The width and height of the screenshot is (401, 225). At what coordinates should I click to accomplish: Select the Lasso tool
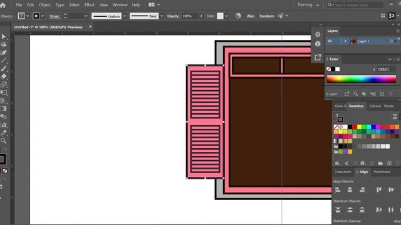pos(4,44)
